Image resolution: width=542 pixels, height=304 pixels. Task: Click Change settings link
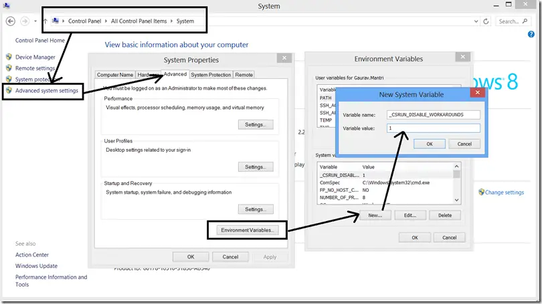(x=505, y=192)
